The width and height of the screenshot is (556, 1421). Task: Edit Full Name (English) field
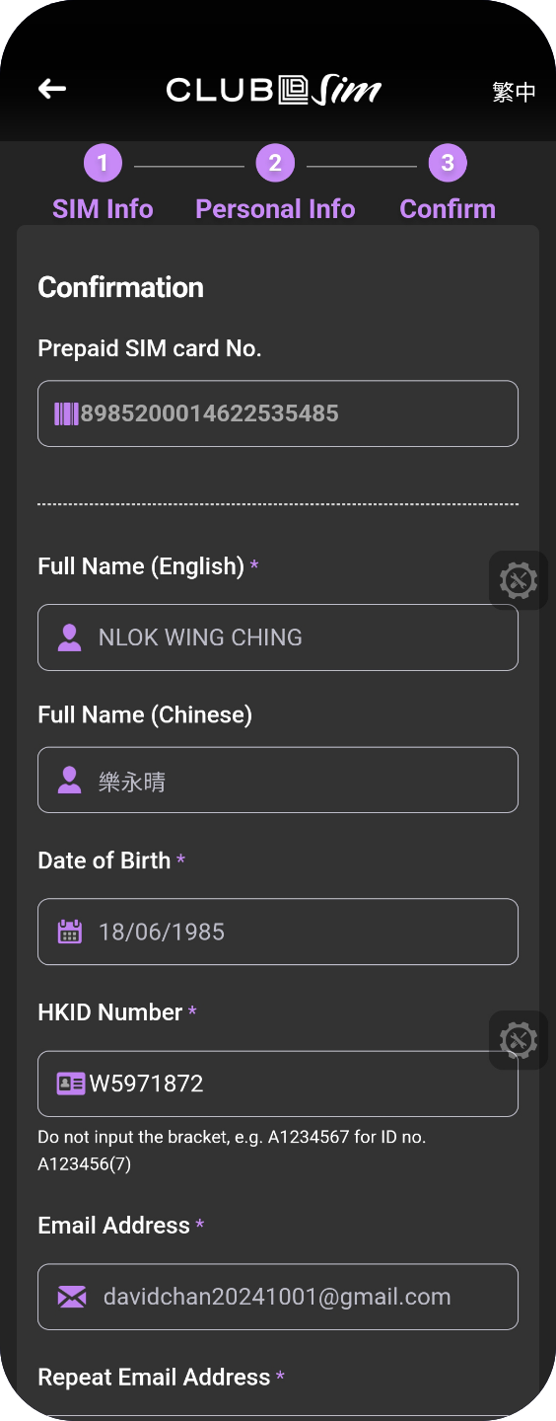click(x=278, y=637)
